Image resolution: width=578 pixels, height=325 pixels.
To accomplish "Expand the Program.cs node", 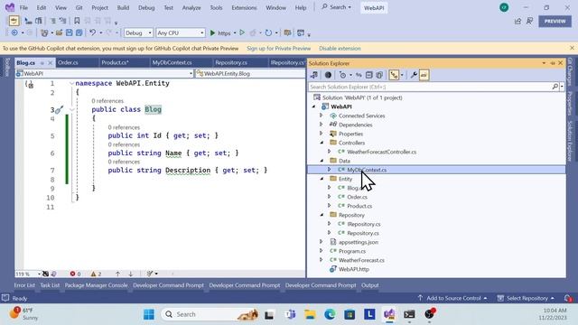I will click(x=322, y=251).
